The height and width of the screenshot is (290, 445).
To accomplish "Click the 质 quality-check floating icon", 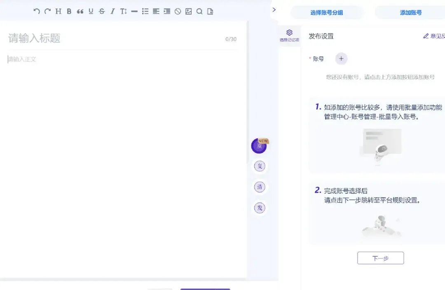I will click(x=259, y=146).
